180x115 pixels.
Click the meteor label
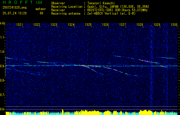[x=41, y=9]
